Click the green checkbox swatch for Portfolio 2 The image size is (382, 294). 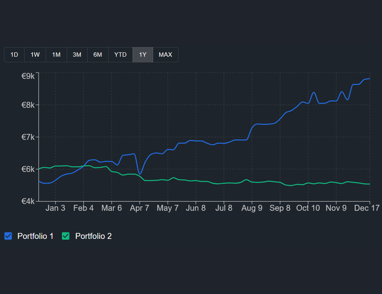tap(65, 236)
